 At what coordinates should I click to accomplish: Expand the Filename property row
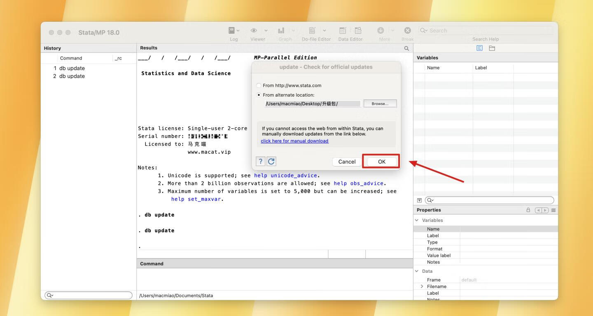click(422, 286)
